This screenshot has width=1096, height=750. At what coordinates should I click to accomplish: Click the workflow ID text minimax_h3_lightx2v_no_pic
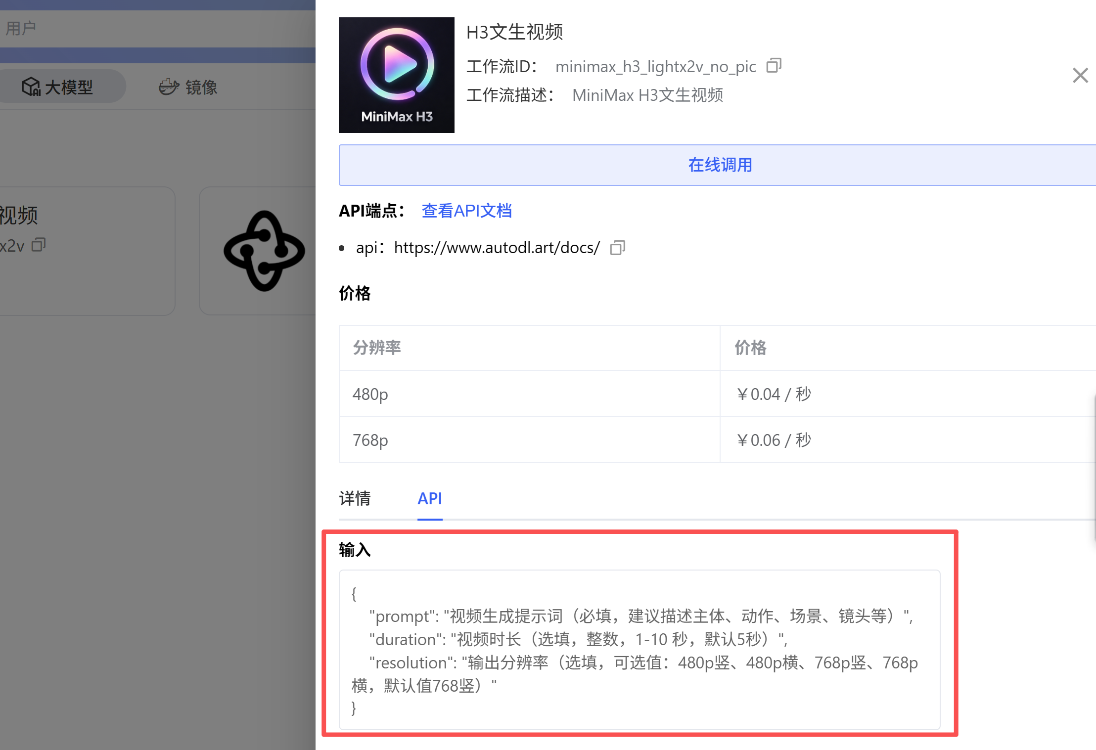pyautogui.click(x=655, y=66)
